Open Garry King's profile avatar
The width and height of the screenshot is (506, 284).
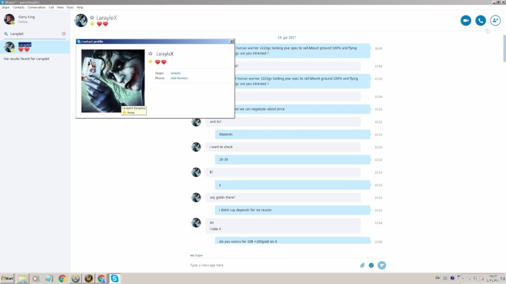click(9, 19)
